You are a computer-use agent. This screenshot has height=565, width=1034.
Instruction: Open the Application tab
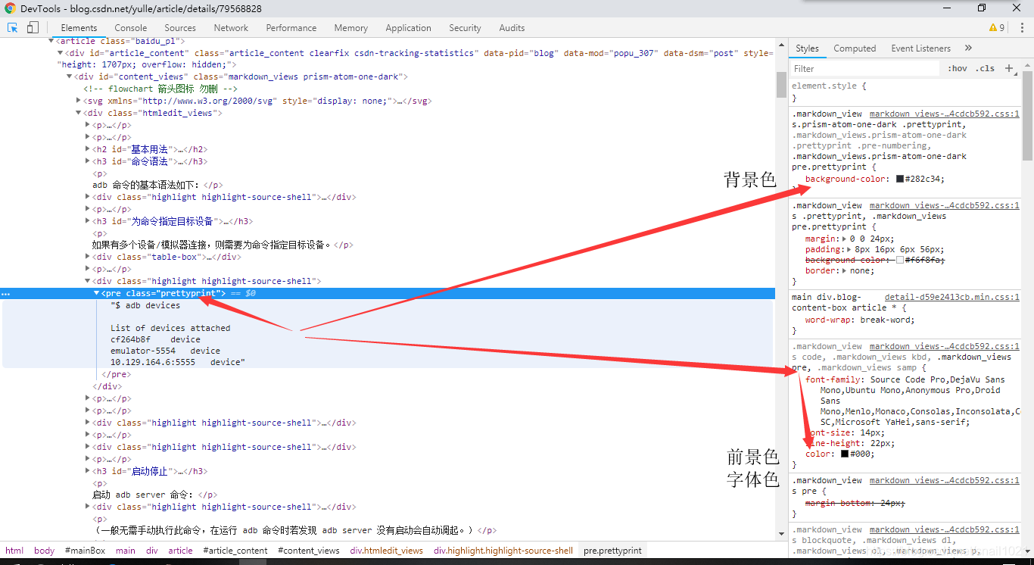[x=408, y=27]
